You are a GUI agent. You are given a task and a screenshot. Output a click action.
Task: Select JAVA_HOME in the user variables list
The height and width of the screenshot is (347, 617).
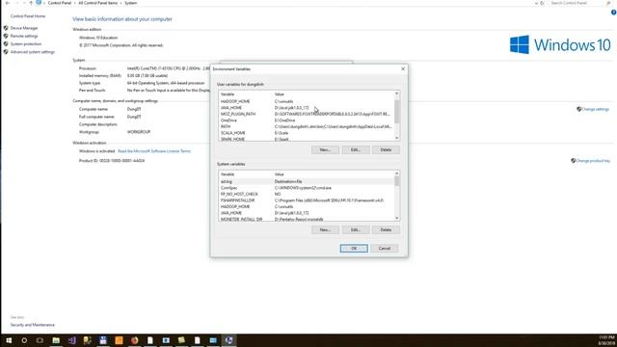(307, 108)
